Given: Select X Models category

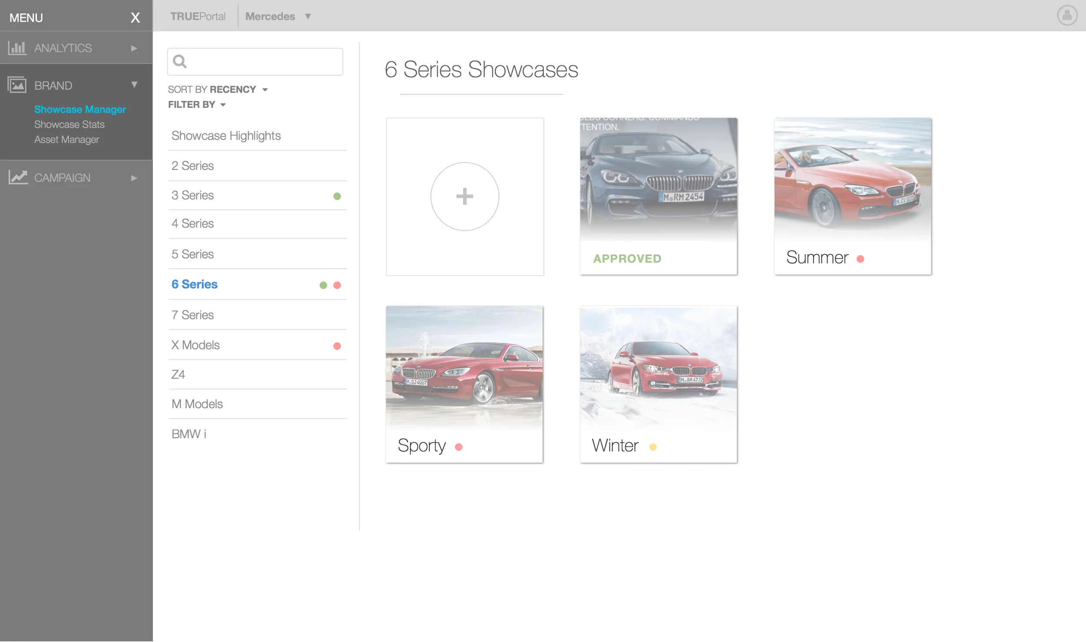Looking at the screenshot, I should (x=196, y=345).
